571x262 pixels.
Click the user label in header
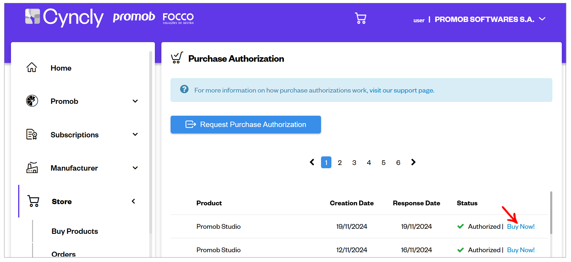pos(419,20)
